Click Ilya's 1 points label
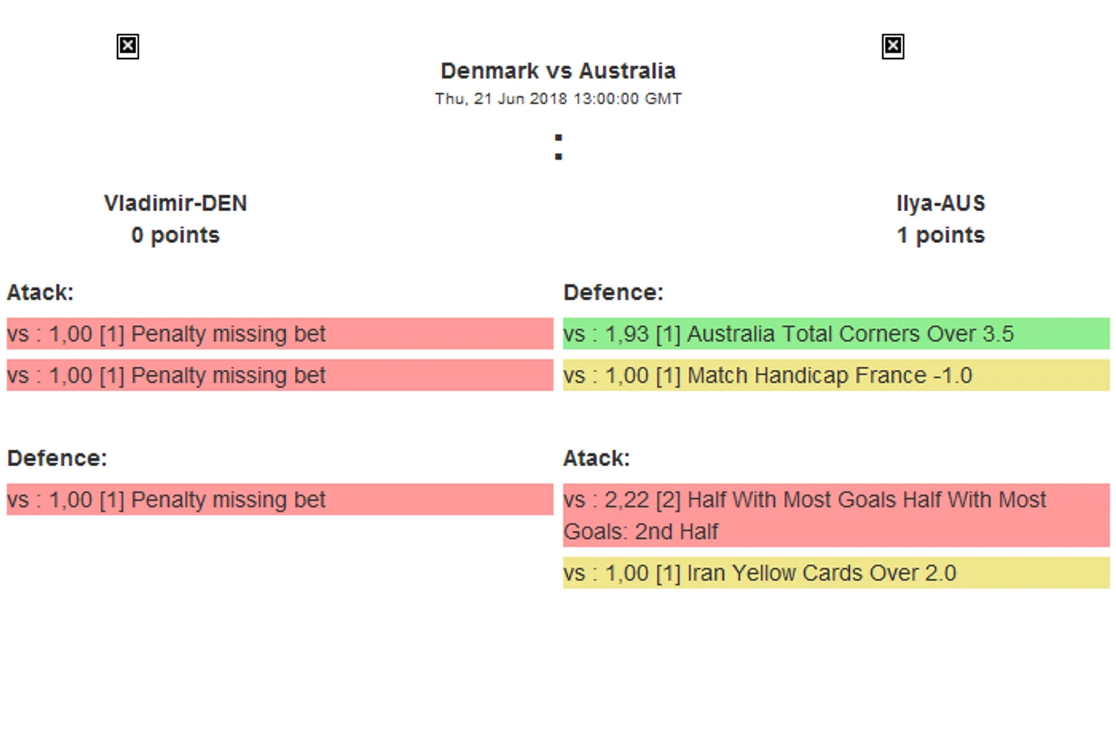 [941, 235]
